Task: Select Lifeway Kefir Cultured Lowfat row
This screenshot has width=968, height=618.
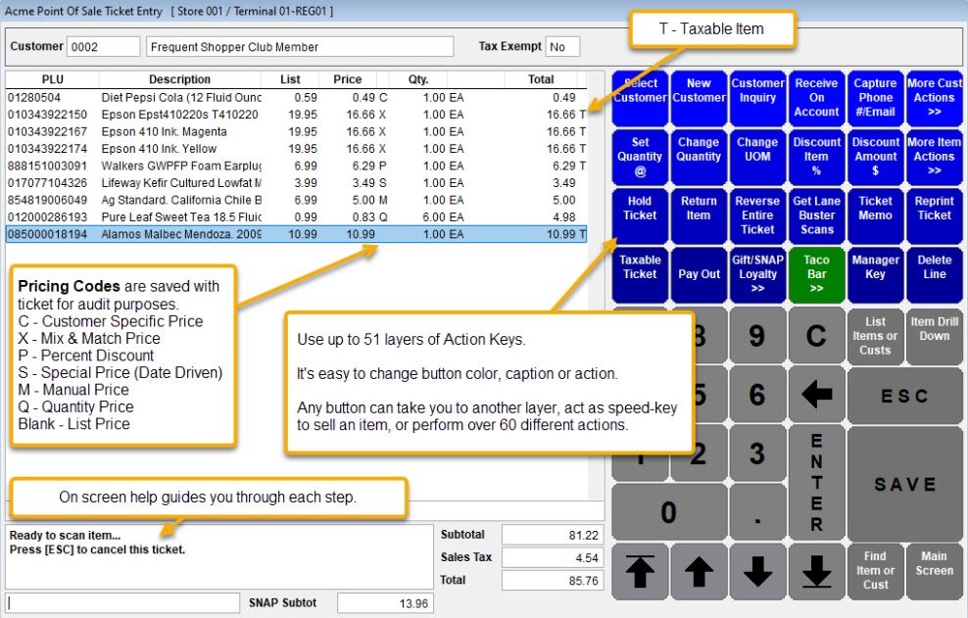Action: (x=296, y=183)
